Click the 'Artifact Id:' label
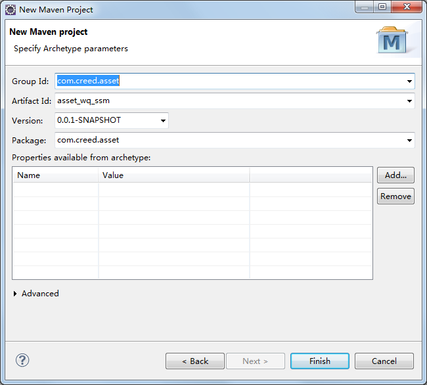The height and width of the screenshot is (385, 427). (x=32, y=101)
